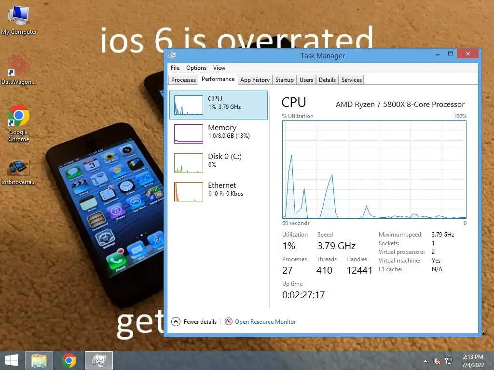Viewport: 494px width, 370px height.
Task: Click the Maximum speed 3.79 GHz value
Action: (443, 235)
